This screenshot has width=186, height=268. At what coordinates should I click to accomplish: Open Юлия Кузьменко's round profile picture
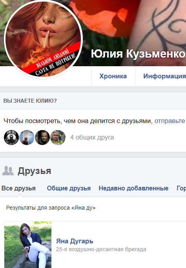(43, 39)
